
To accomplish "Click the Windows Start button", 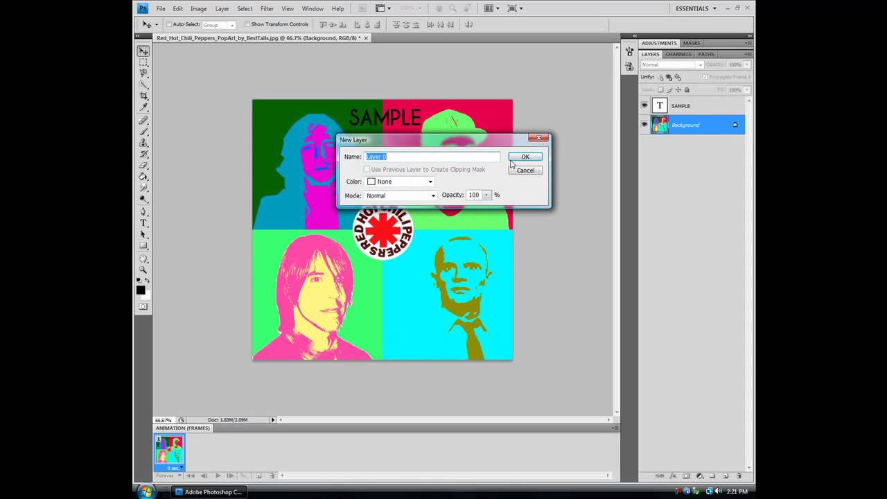I will pyautogui.click(x=146, y=491).
